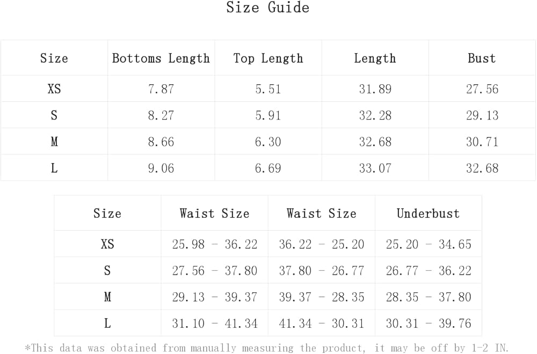
Task: Click the Size Guide title
Action: pyautogui.click(x=267, y=8)
